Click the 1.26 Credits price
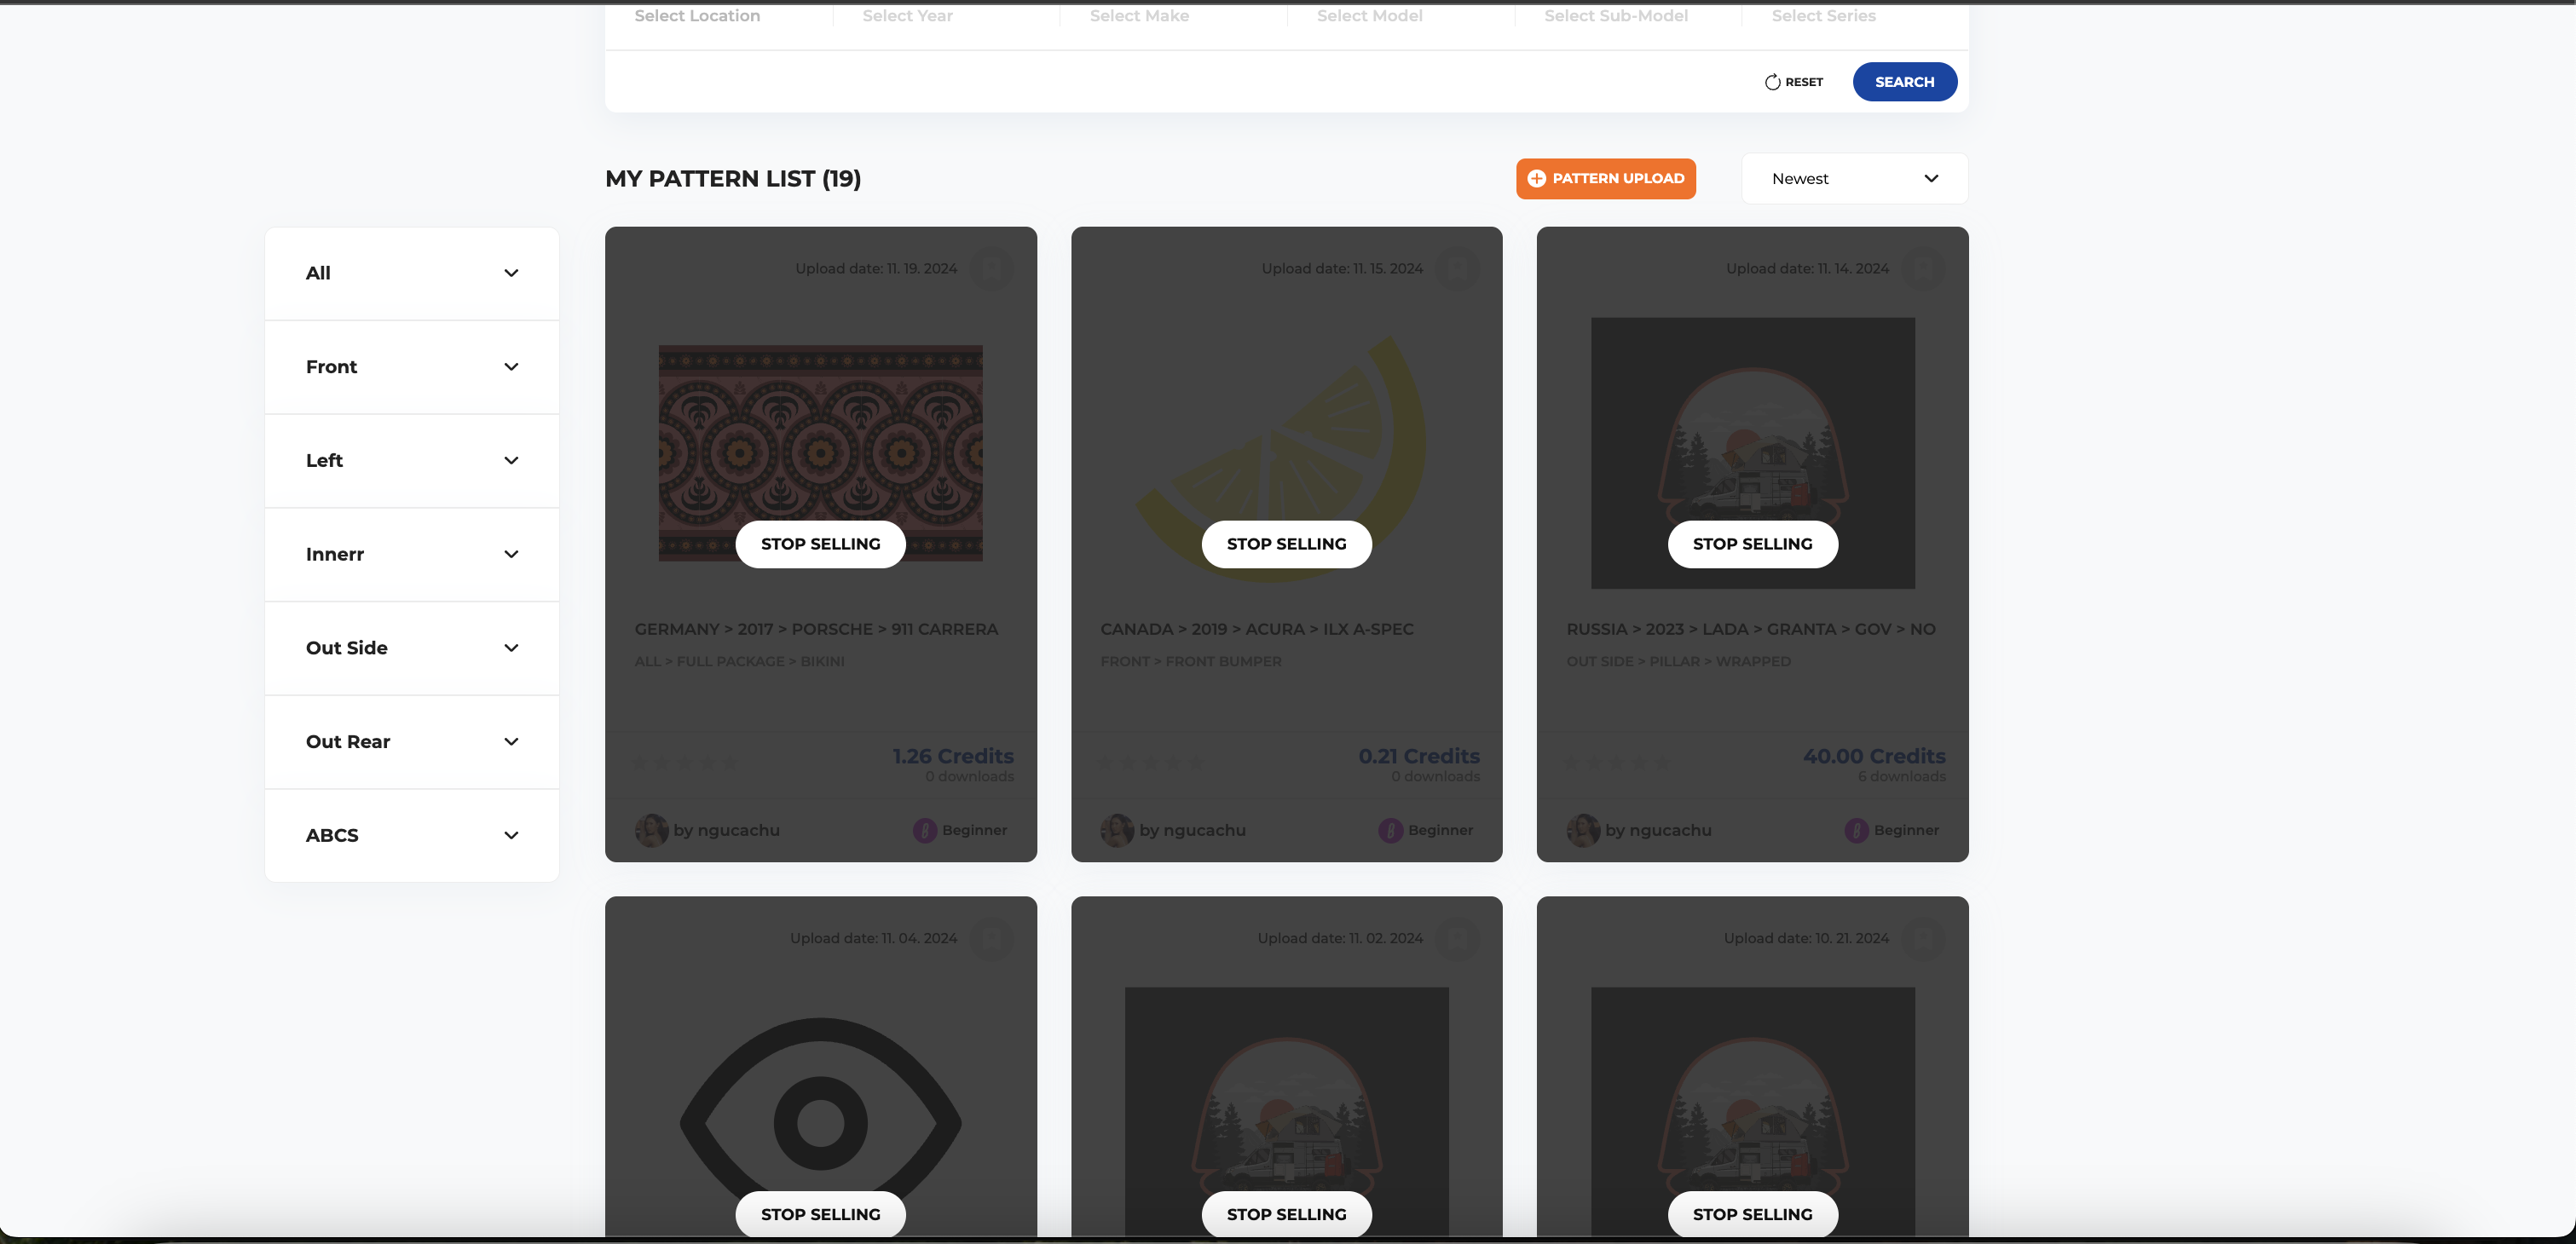 (953, 757)
